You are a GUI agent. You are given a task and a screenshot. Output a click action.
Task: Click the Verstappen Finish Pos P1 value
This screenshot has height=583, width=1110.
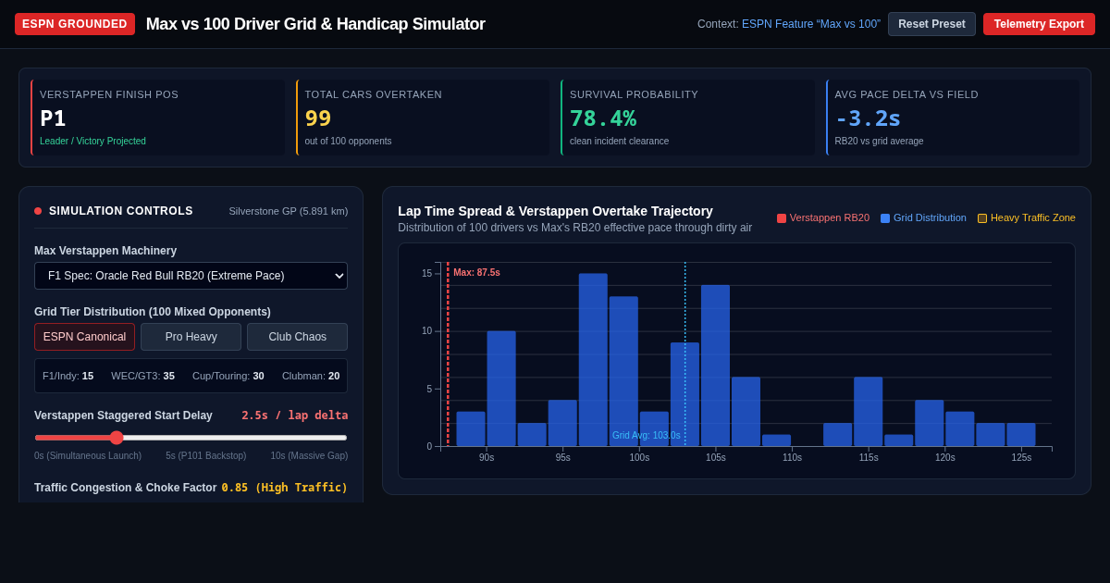53,118
